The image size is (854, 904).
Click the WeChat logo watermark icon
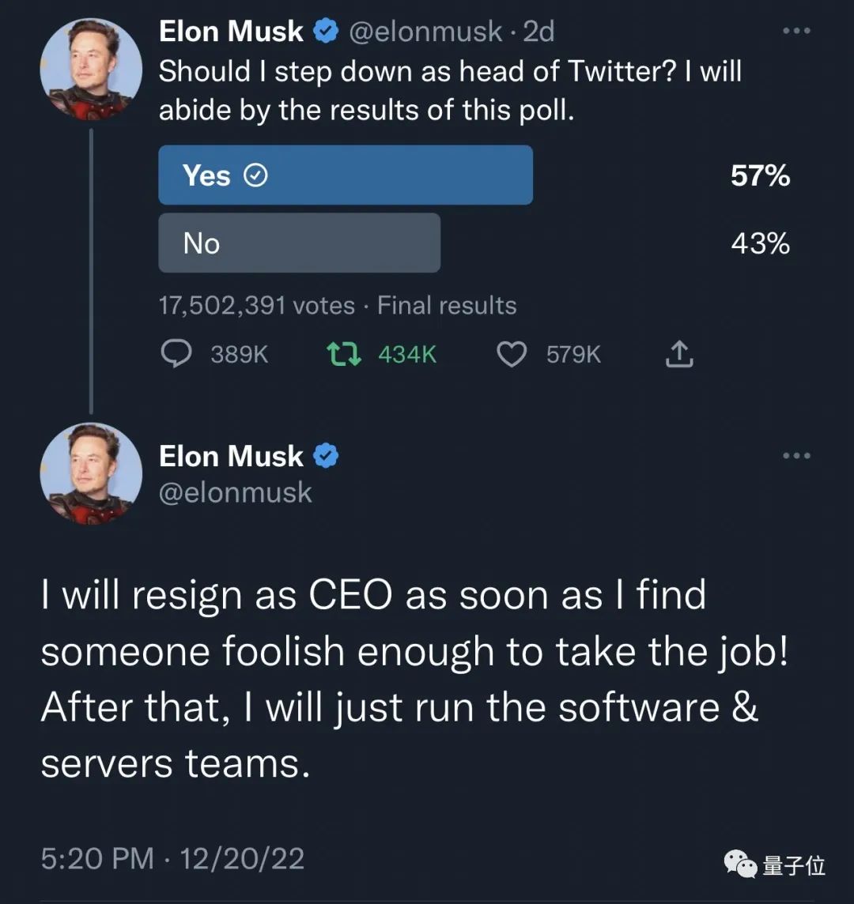741,864
